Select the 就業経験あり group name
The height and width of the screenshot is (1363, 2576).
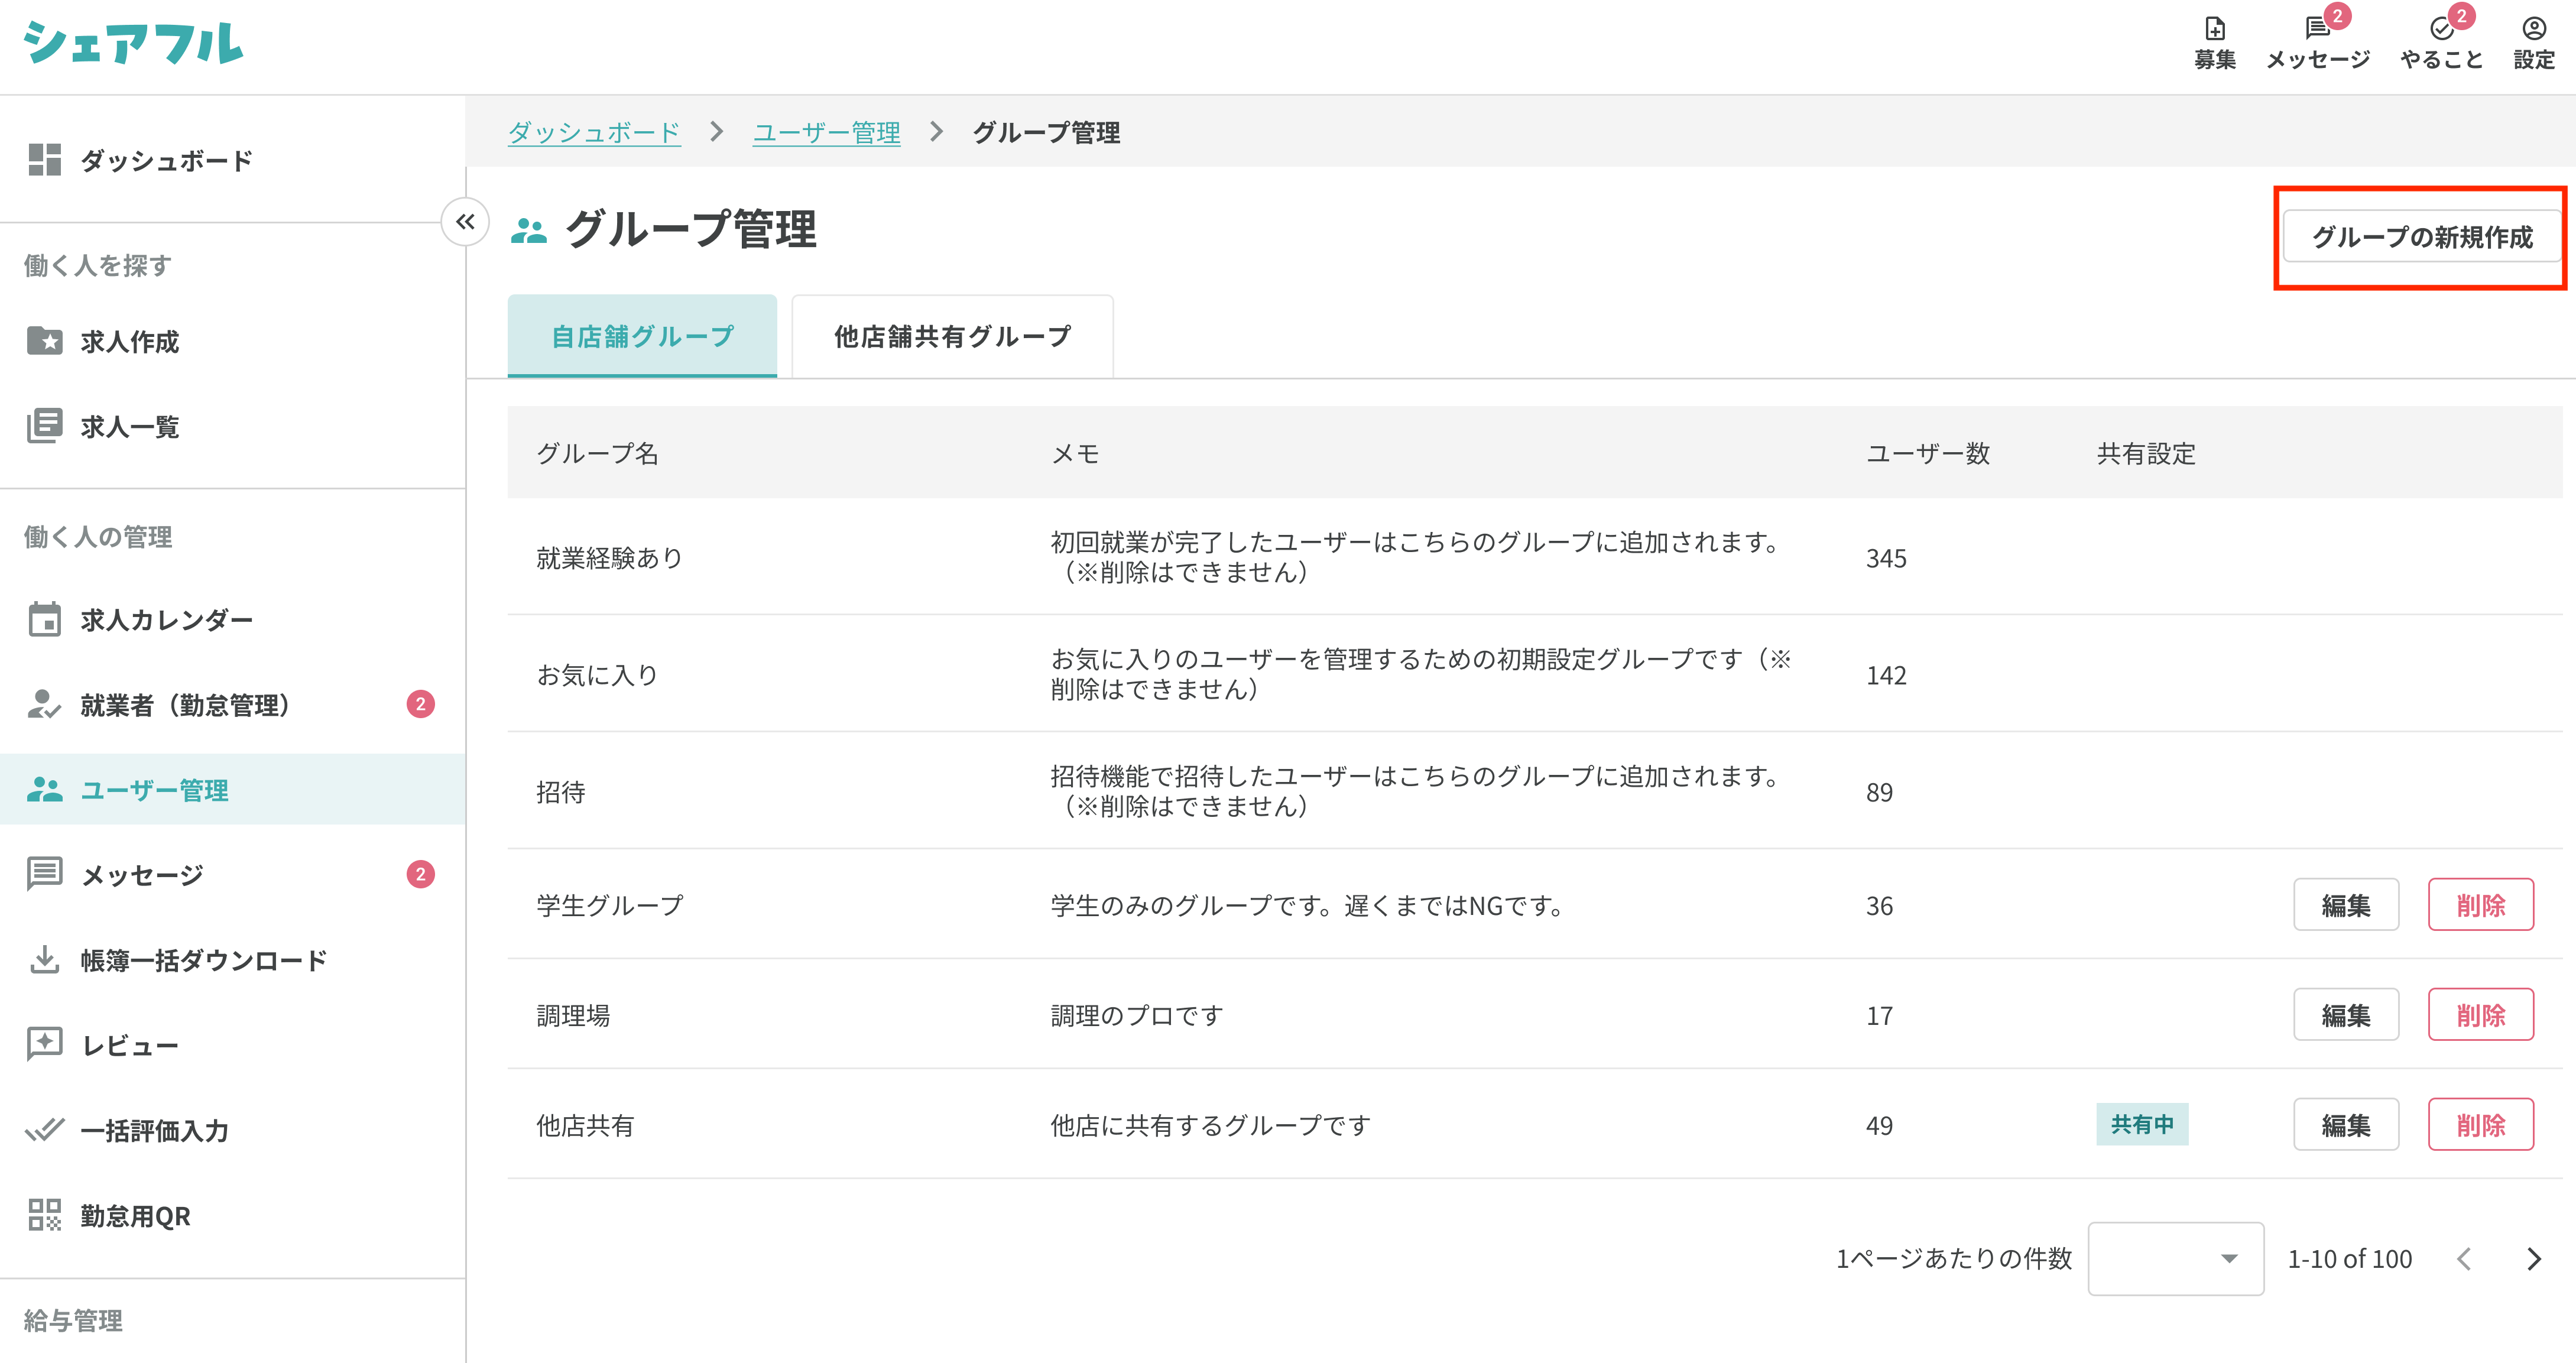click(609, 557)
